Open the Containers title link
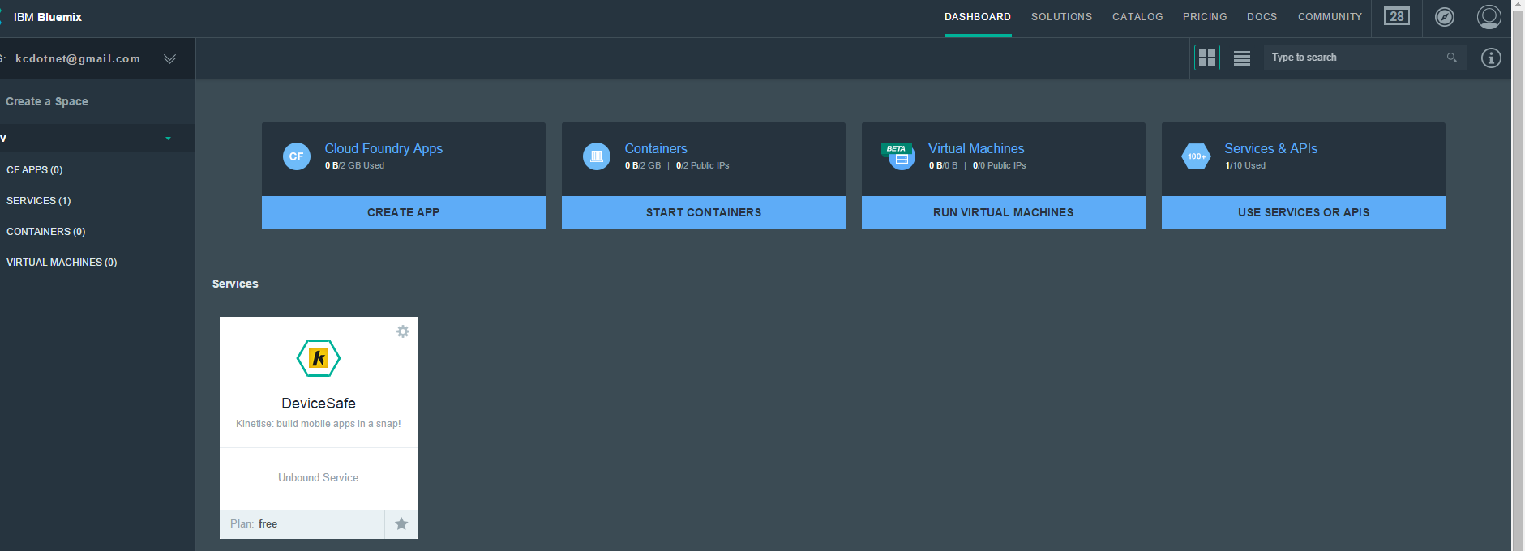This screenshot has width=1525, height=551. pyautogui.click(x=656, y=148)
